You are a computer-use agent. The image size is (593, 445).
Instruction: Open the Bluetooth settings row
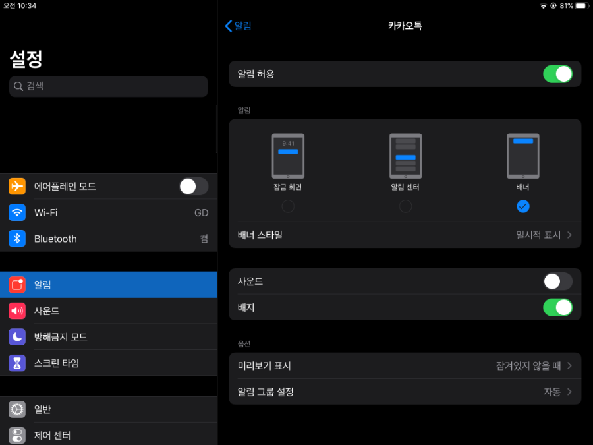[109, 239]
